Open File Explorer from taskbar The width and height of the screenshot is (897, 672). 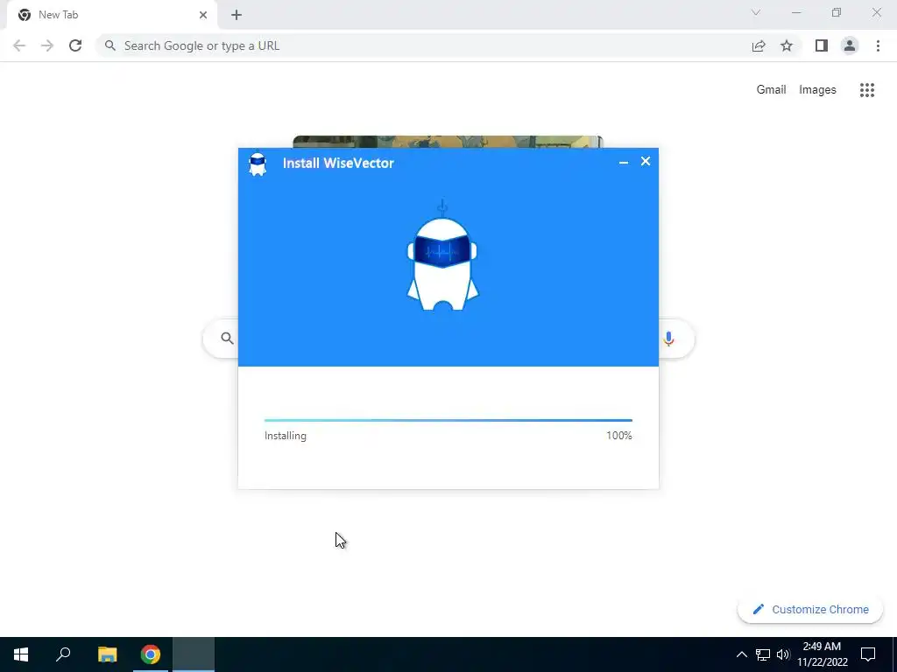point(107,654)
